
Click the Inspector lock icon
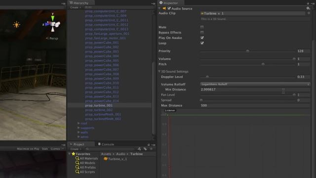tap(308, 3)
